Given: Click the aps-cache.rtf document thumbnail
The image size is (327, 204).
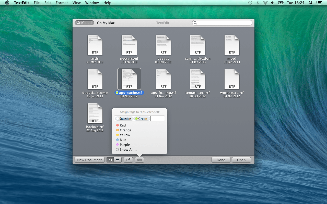Looking at the screenshot, I should click(129, 79).
